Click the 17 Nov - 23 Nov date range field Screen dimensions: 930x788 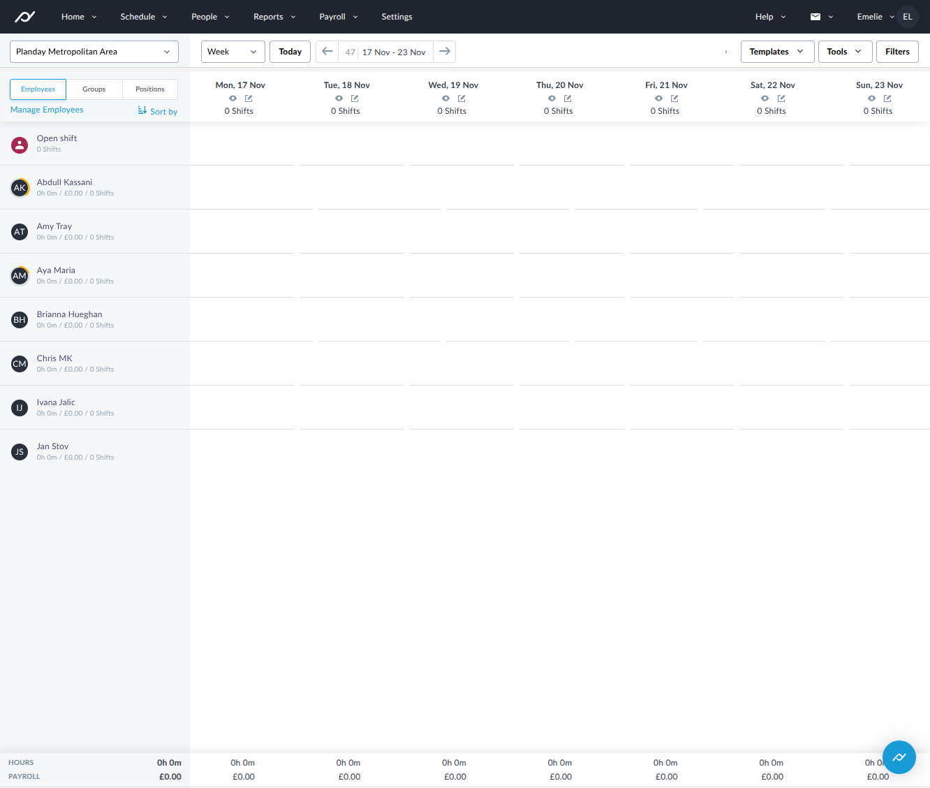click(x=392, y=51)
